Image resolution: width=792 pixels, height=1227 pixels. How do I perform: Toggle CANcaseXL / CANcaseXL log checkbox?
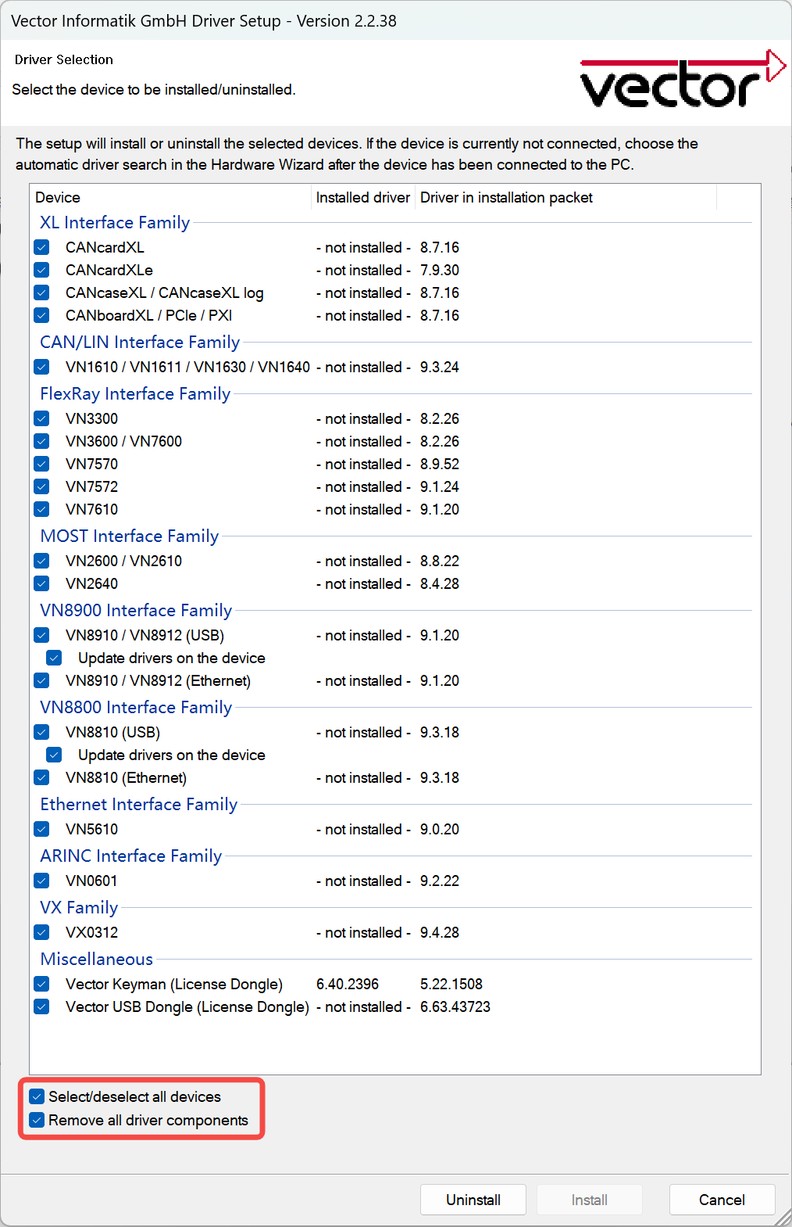point(42,292)
